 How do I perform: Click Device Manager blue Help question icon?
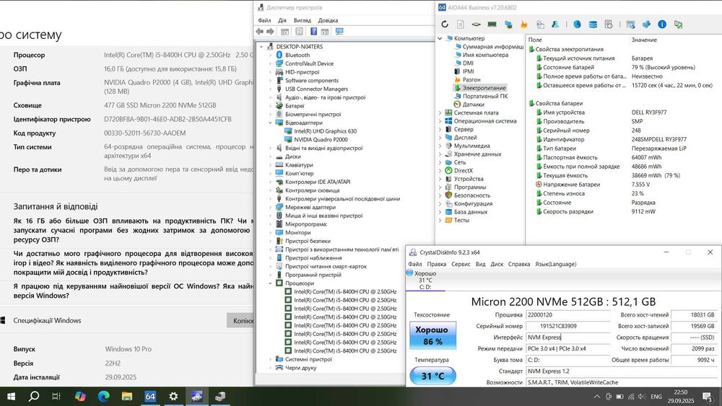pyautogui.click(x=313, y=31)
